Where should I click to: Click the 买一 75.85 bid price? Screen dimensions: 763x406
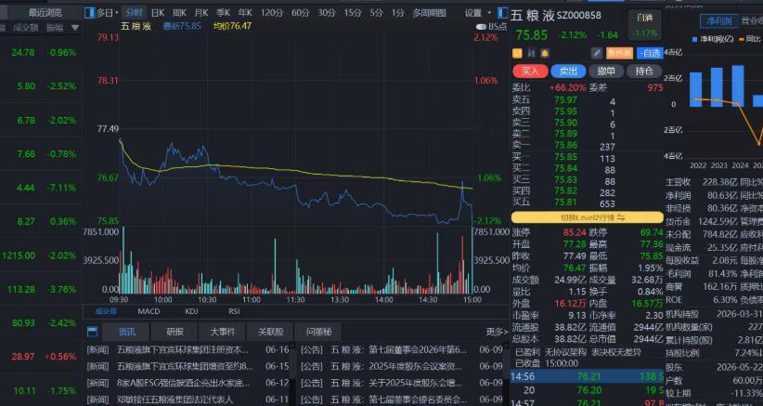[x=566, y=157]
